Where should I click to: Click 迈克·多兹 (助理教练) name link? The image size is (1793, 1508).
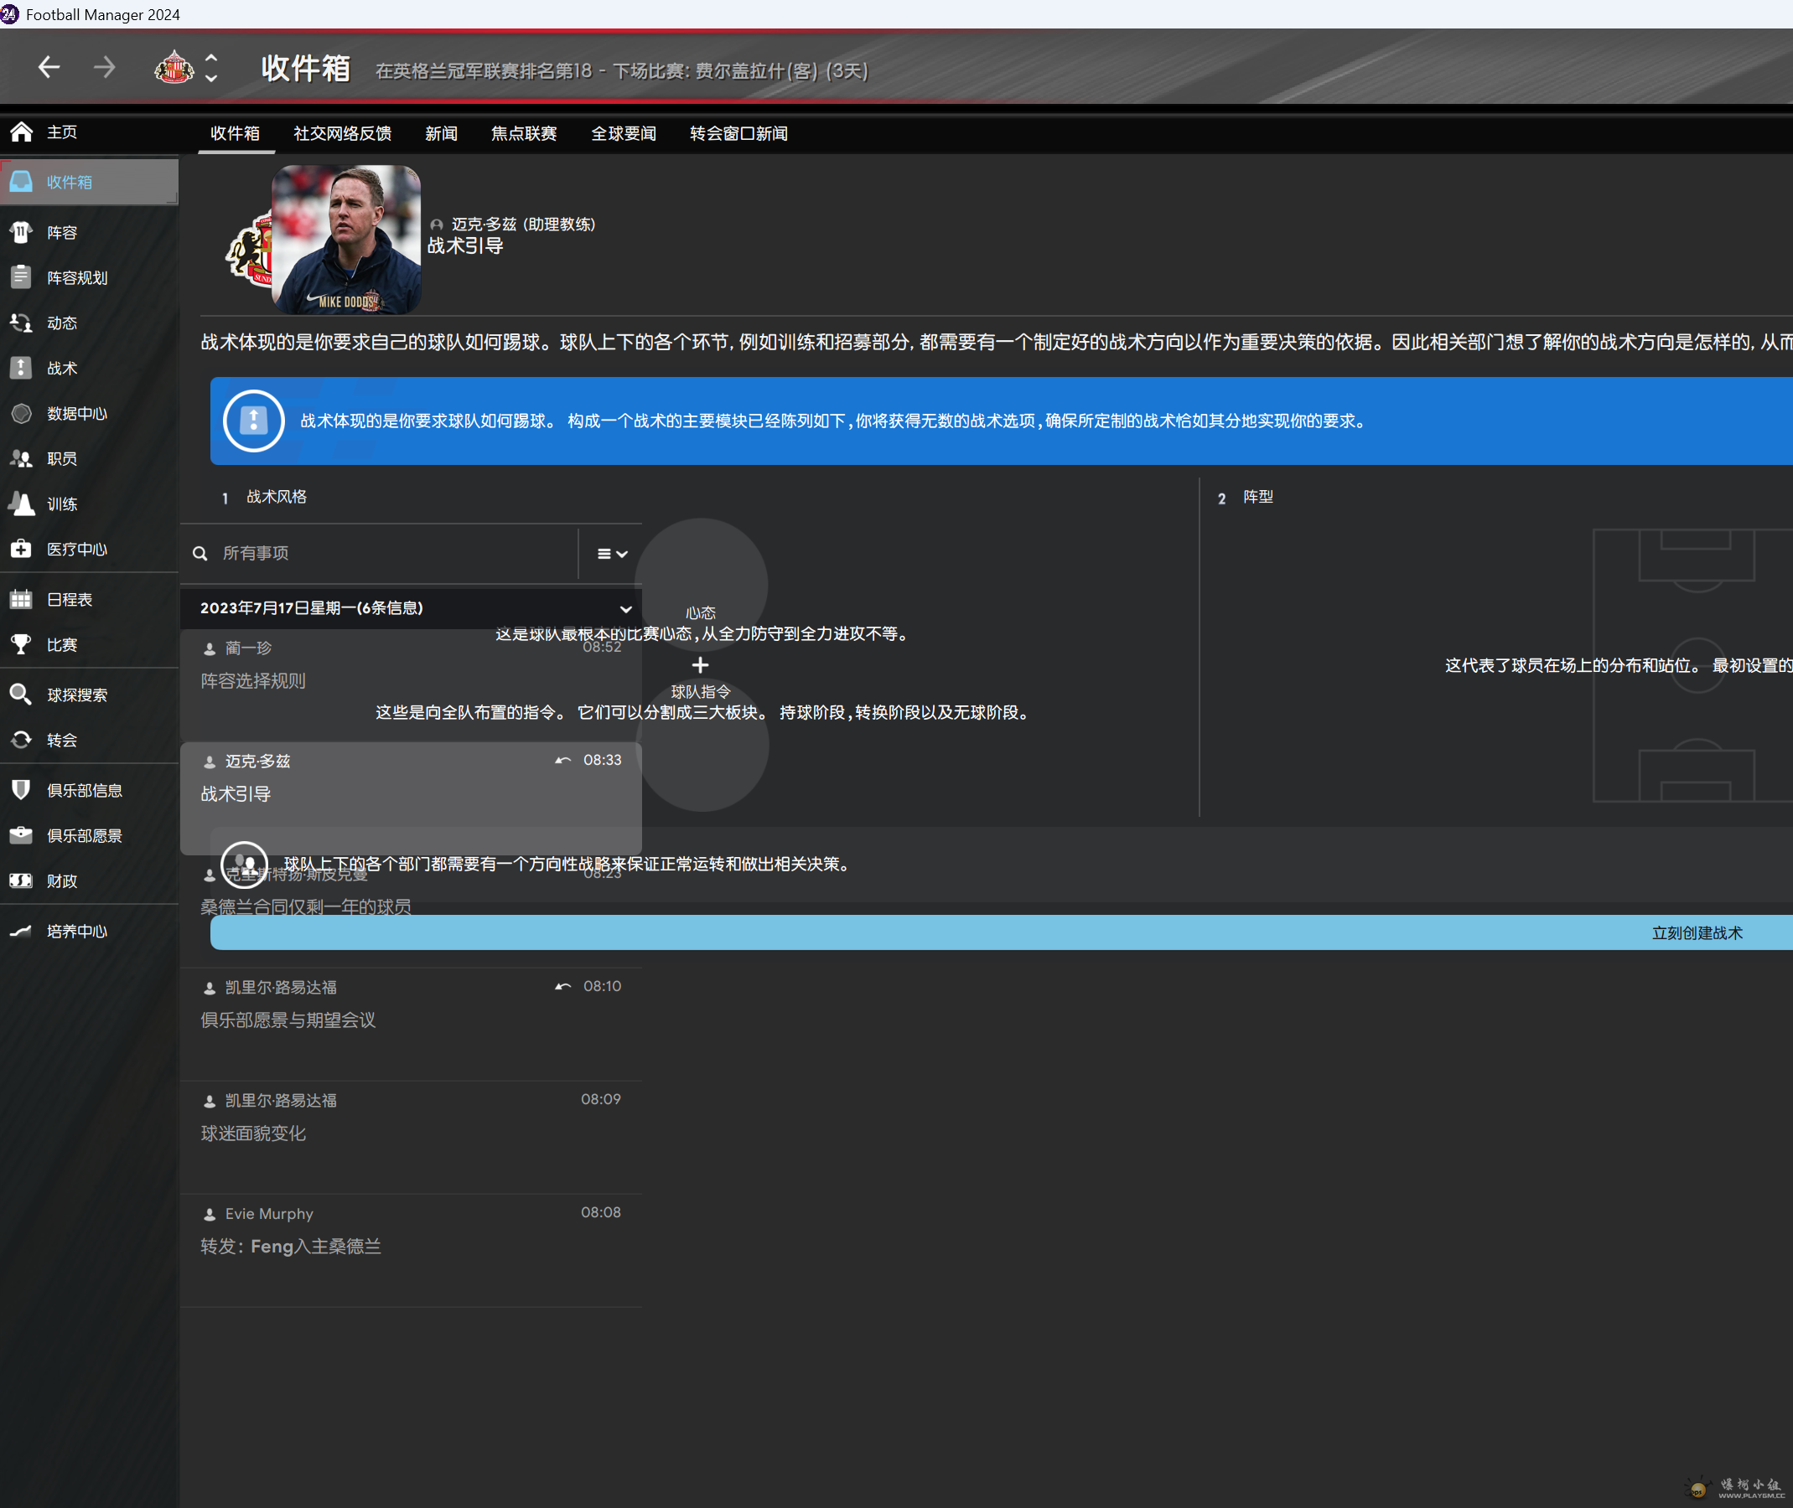pyautogui.click(x=524, y=224)
